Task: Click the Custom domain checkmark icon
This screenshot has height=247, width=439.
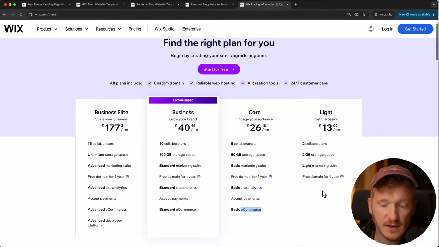Action: (149, 83)
